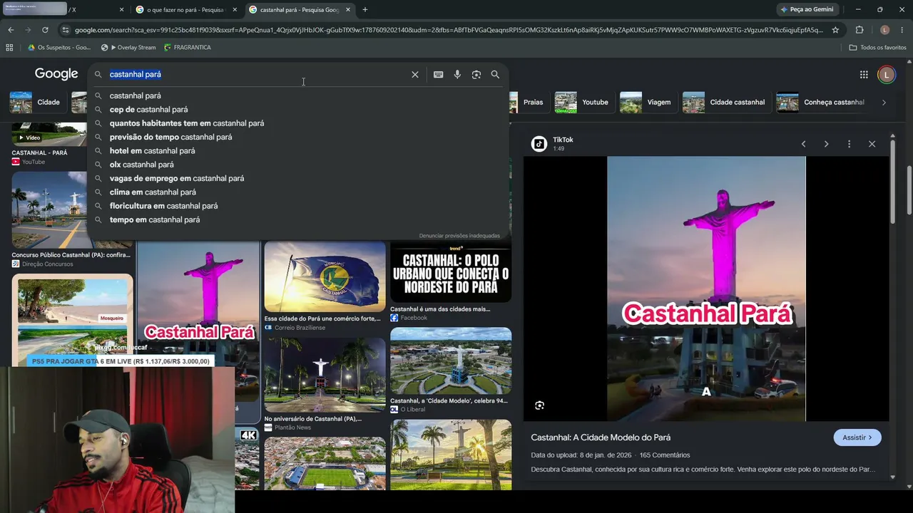The image size is (913, 513).
Task: Open 'Peça ao Gemini' button
Action: [807, 9]
